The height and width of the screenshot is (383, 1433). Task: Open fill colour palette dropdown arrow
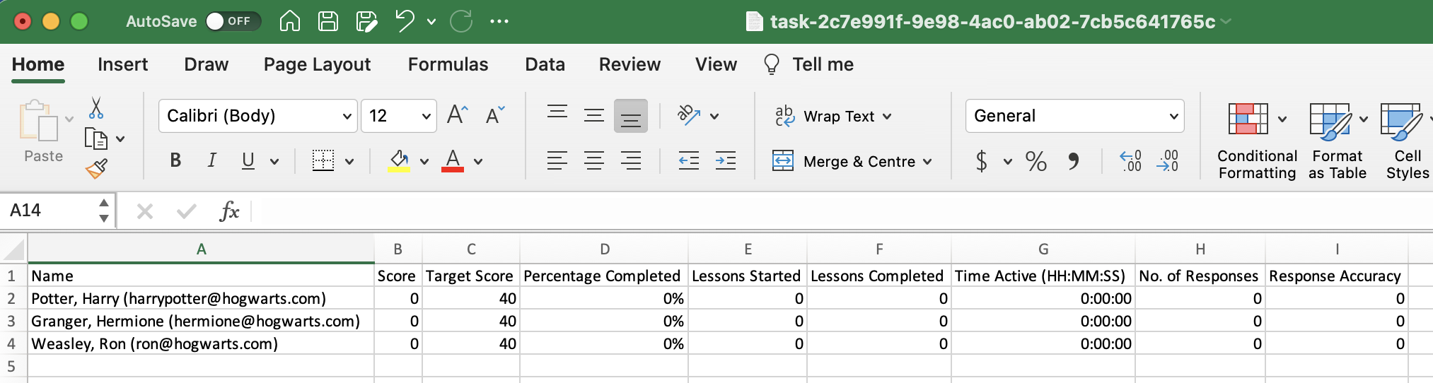point(424,162)
